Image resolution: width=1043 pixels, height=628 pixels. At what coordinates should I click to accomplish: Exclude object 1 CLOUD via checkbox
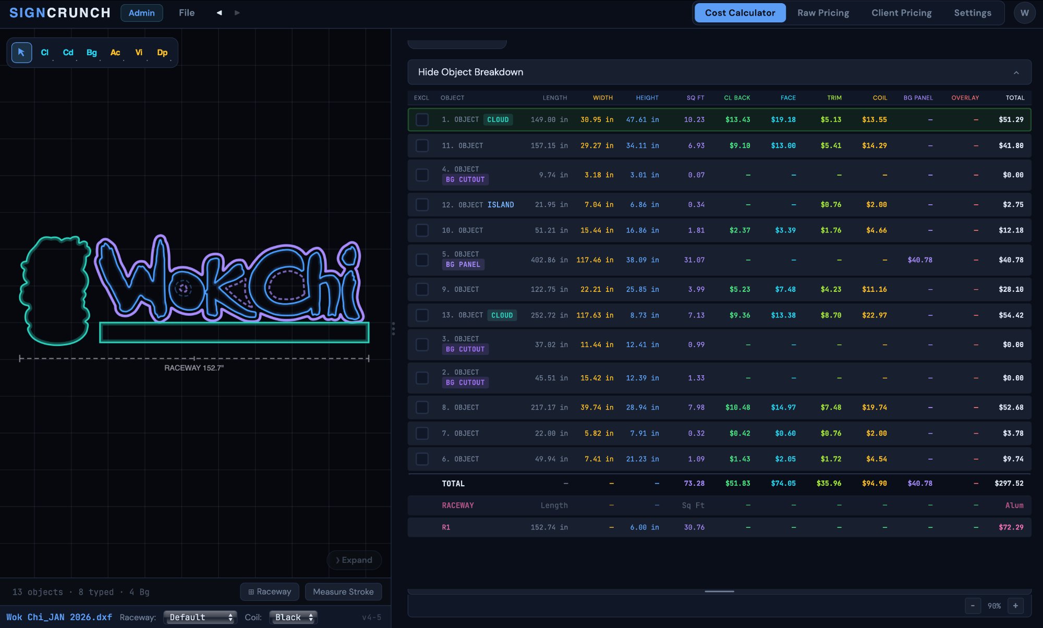tap(422, 120)
